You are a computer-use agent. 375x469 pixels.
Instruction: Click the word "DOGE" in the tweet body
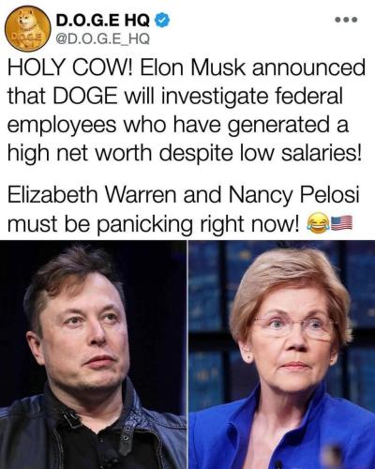(84, 96)
